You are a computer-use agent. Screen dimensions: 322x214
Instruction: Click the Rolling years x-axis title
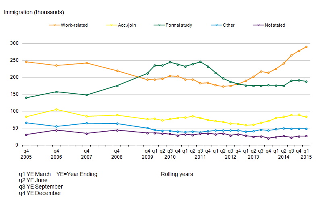tap(177, 174)
